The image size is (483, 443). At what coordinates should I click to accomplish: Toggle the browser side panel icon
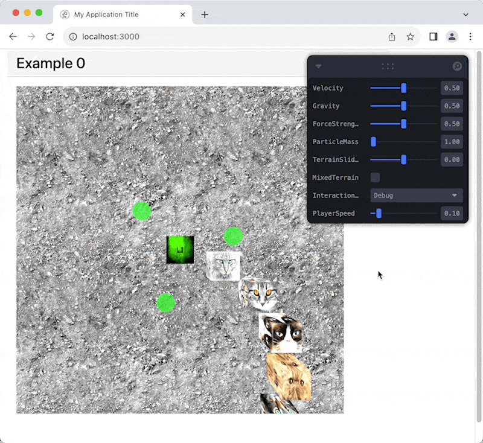[x=433, y=37]
